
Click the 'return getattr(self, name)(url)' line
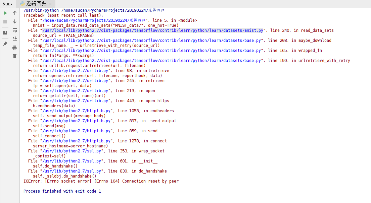69,95
